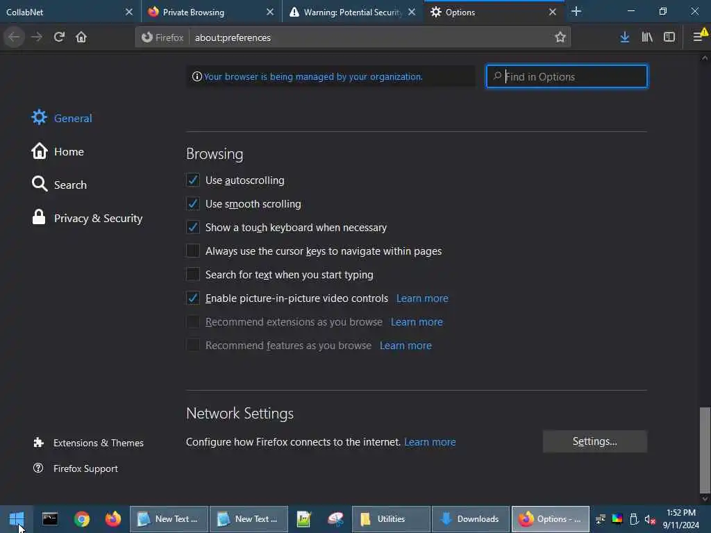Click the muted volume tray icon
This screenshot has width=711, height=533.
pos(650,519)
